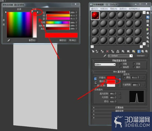The image size is (152, 131).
Task: Click the map button next to 高光级别
Action: point(119,94)
